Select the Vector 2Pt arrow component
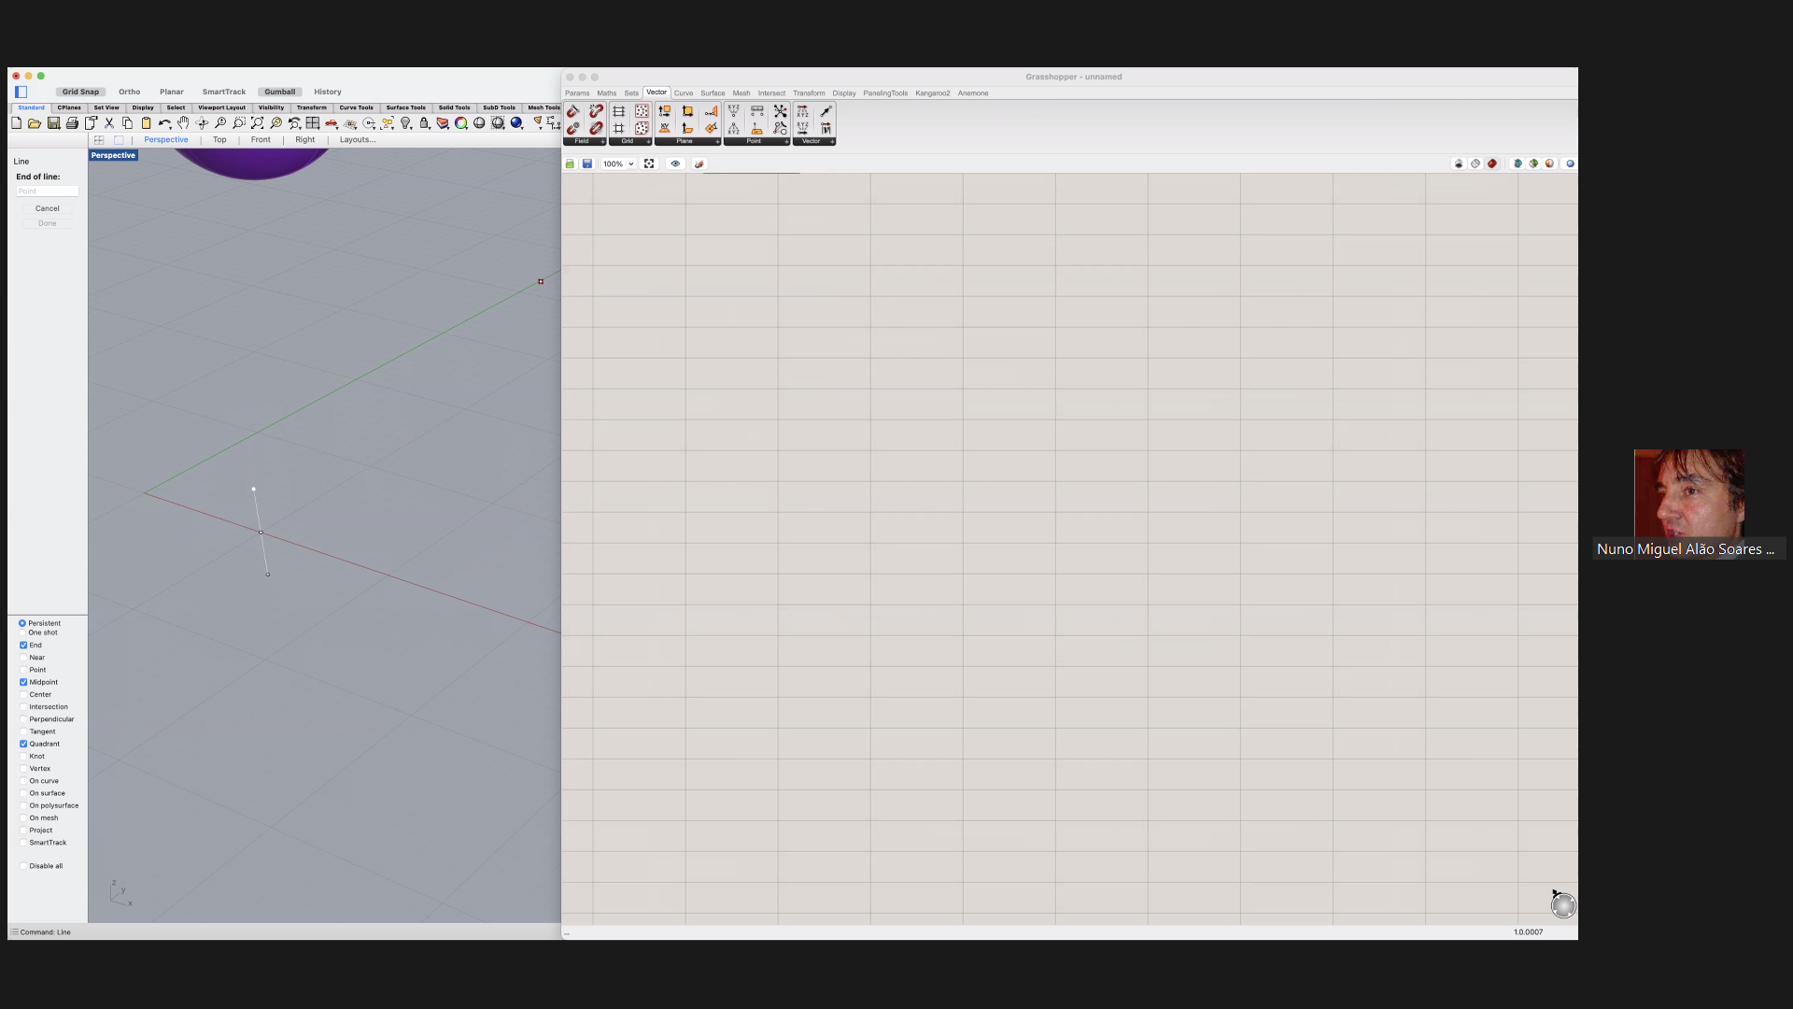The image size is (1793, 1009). (826, 111)
